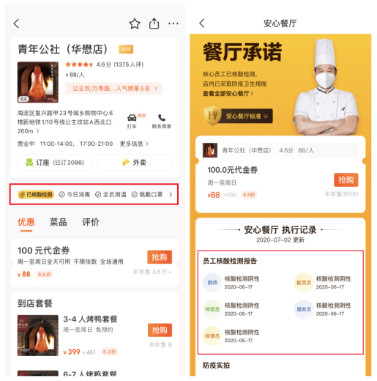Tap the 全员测温 check item

pos(111,194)
